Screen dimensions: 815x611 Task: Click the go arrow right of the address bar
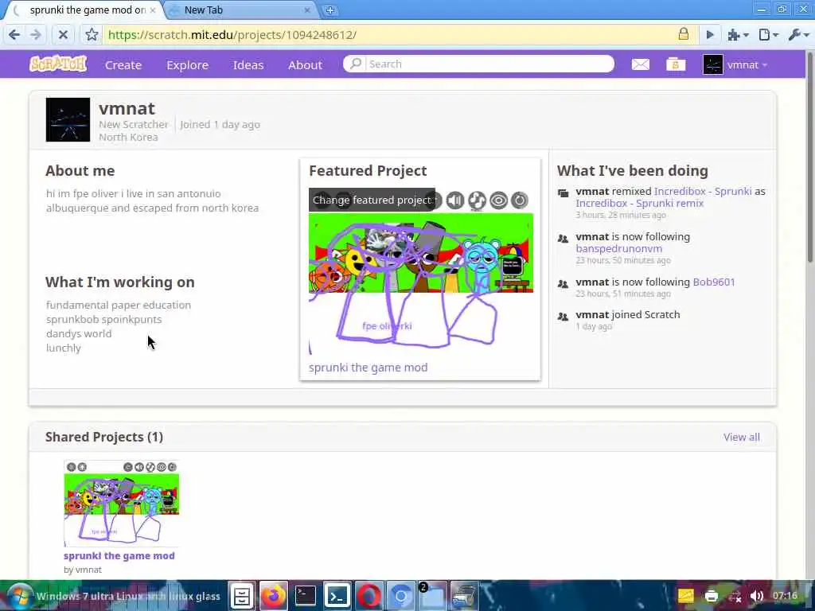pos(709,35)
